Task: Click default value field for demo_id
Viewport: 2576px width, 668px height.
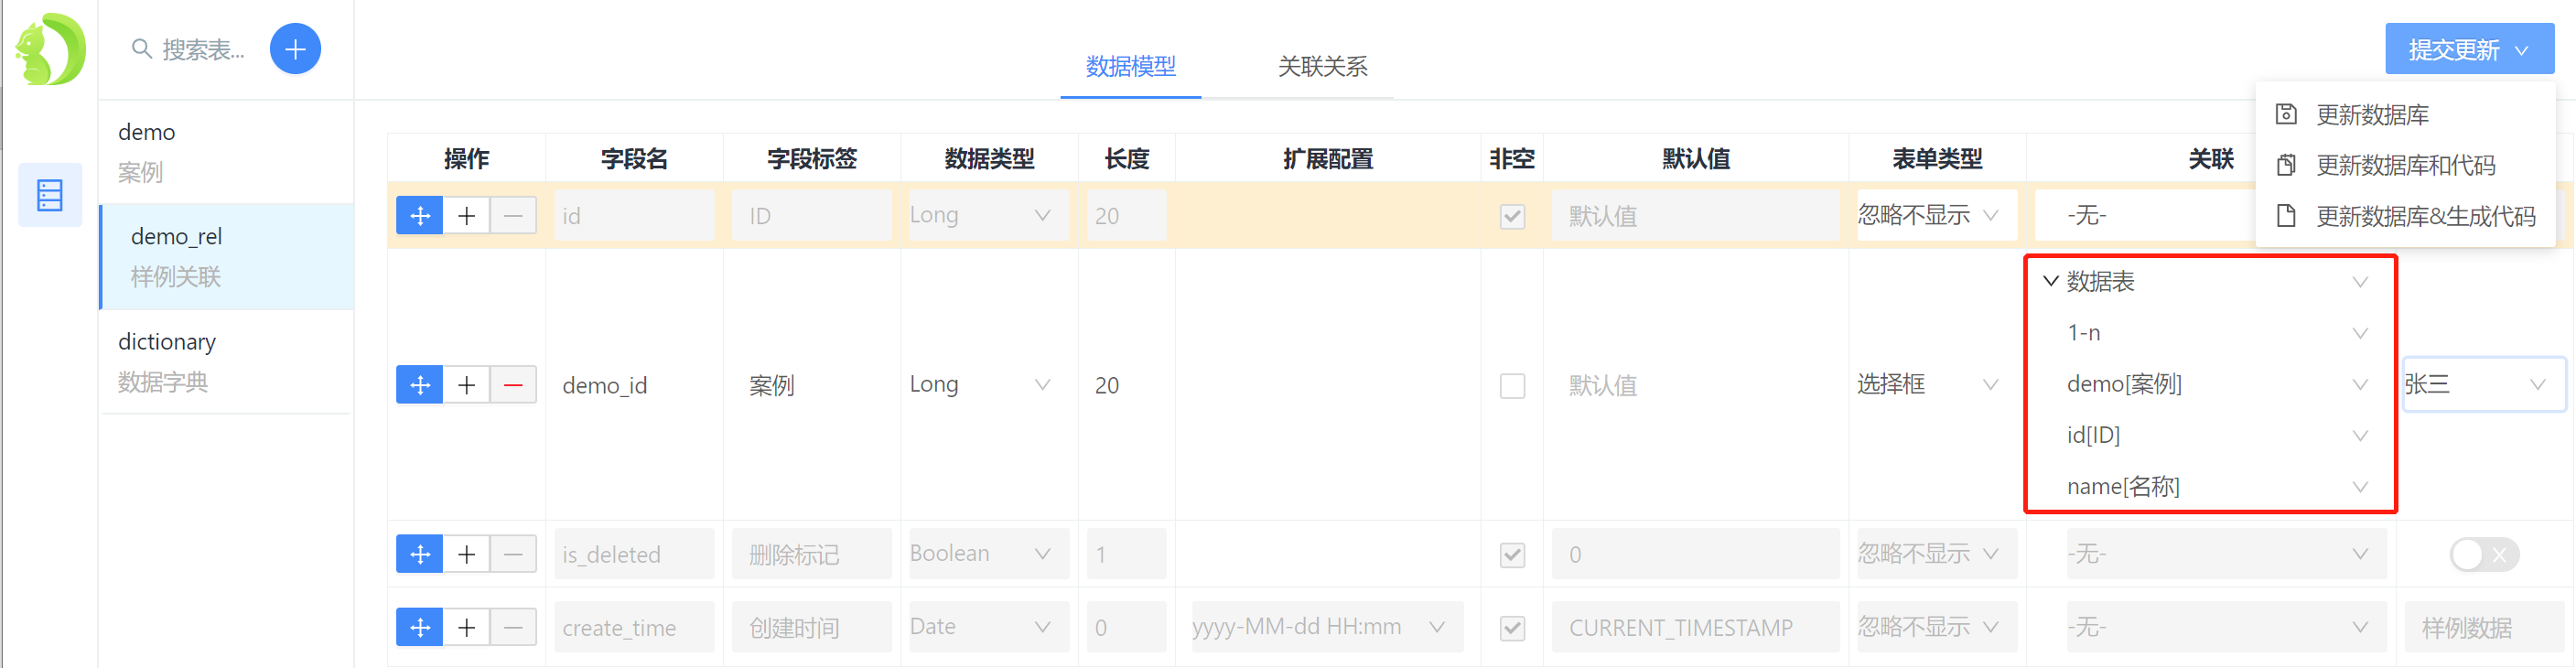Action: [1695, 385]
